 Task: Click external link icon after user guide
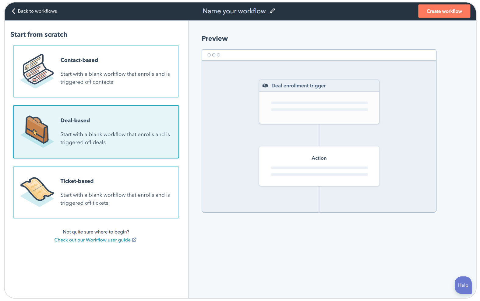[x=134, y=240]
